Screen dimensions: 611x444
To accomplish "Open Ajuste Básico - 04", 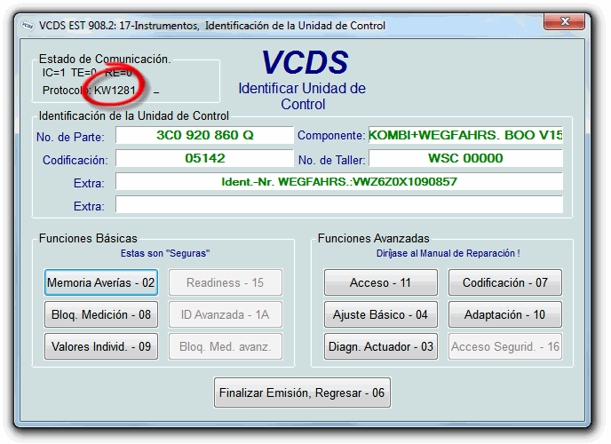I will tap(381, 314).
